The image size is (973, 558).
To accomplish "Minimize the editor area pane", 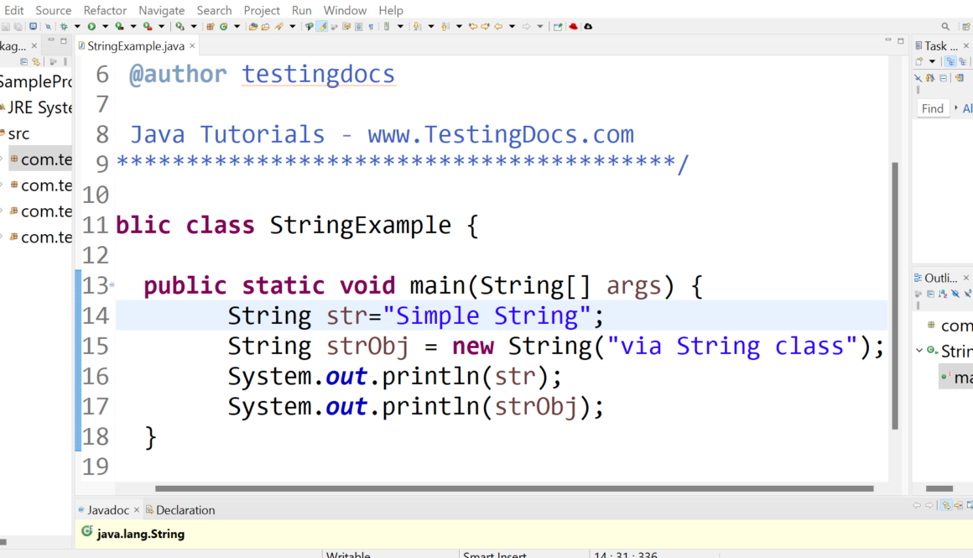I will coord(888,40).
